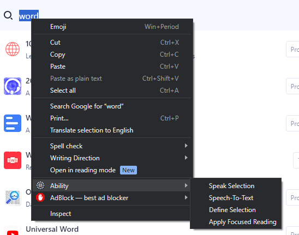Click the blue document lines app icon

[13, 123]
